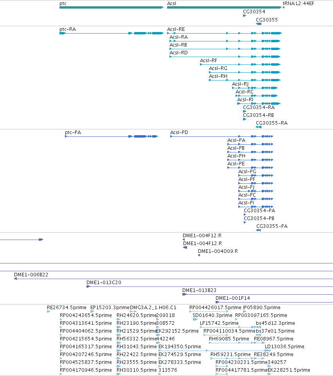Select the teal ptc gene bar
This screenshot has width=333, height=376.
click(x=112, y=7)
